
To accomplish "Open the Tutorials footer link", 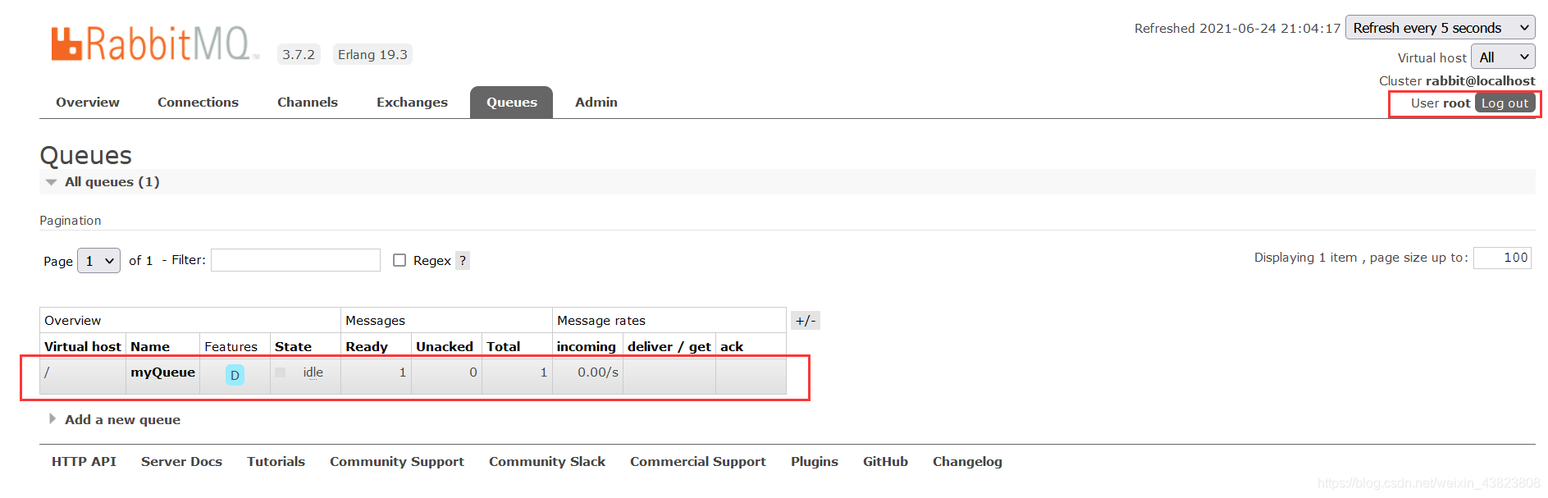I will pyautogui.click(x=276, y=462).
